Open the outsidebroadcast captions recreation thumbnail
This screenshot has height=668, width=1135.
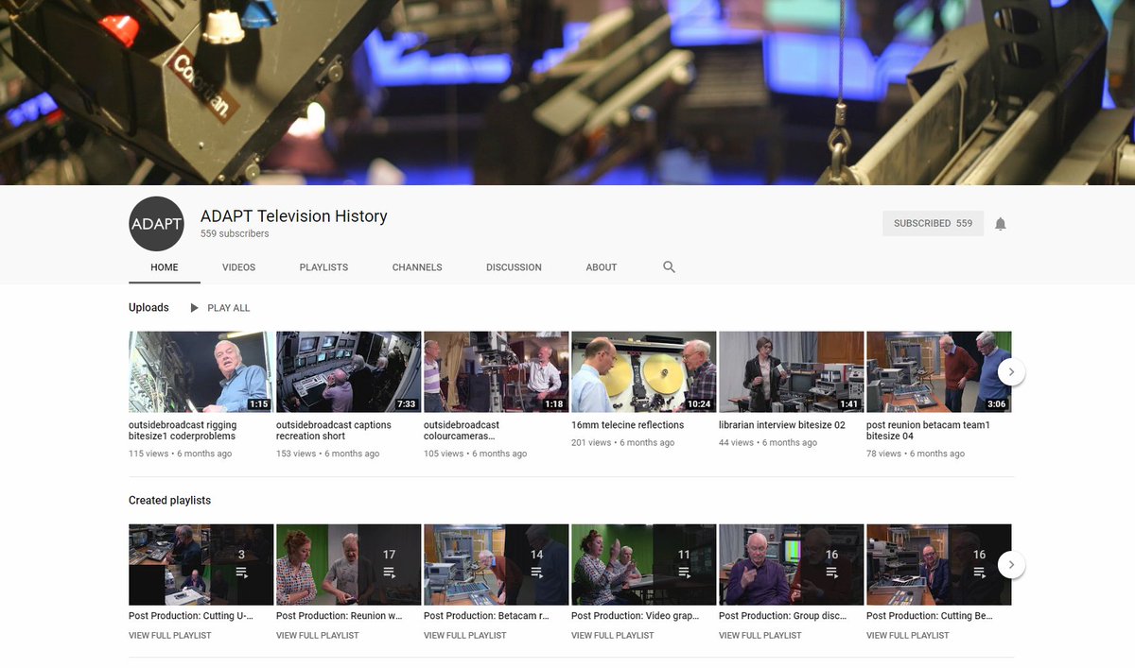349,372
